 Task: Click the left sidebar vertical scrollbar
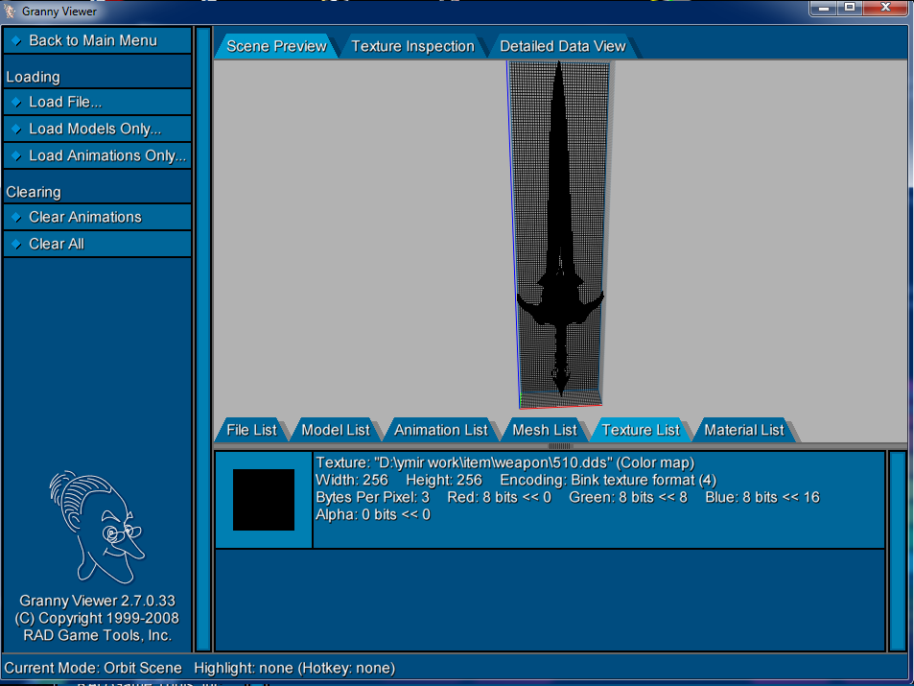tap(203, 339)
